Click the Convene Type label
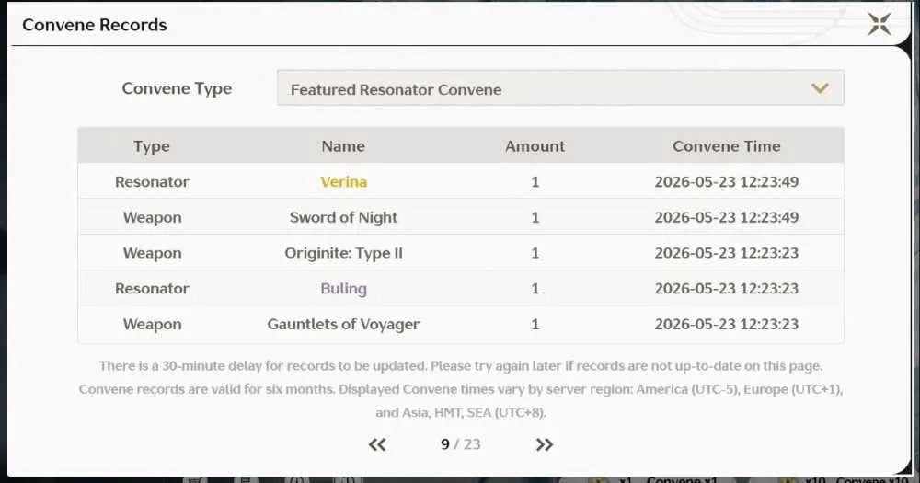Image resolution: width=920 pixels, height=483 pixels. click(x=177, y=88)
